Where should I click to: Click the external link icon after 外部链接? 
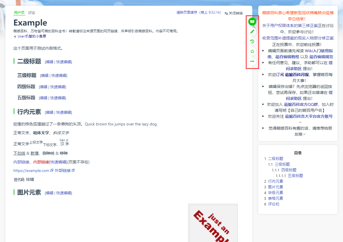click(73, 171)
